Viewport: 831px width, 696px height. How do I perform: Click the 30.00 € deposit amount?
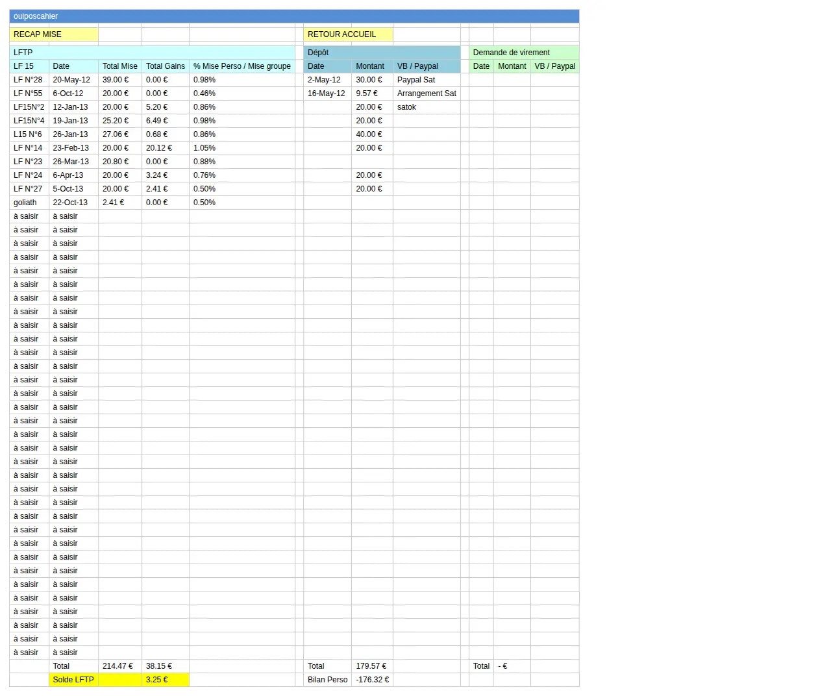[372, 80]
